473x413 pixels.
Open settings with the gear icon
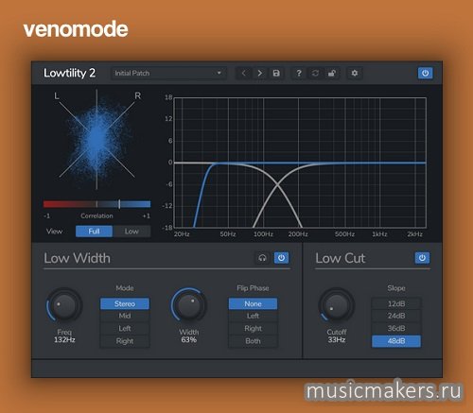point(355,74)
